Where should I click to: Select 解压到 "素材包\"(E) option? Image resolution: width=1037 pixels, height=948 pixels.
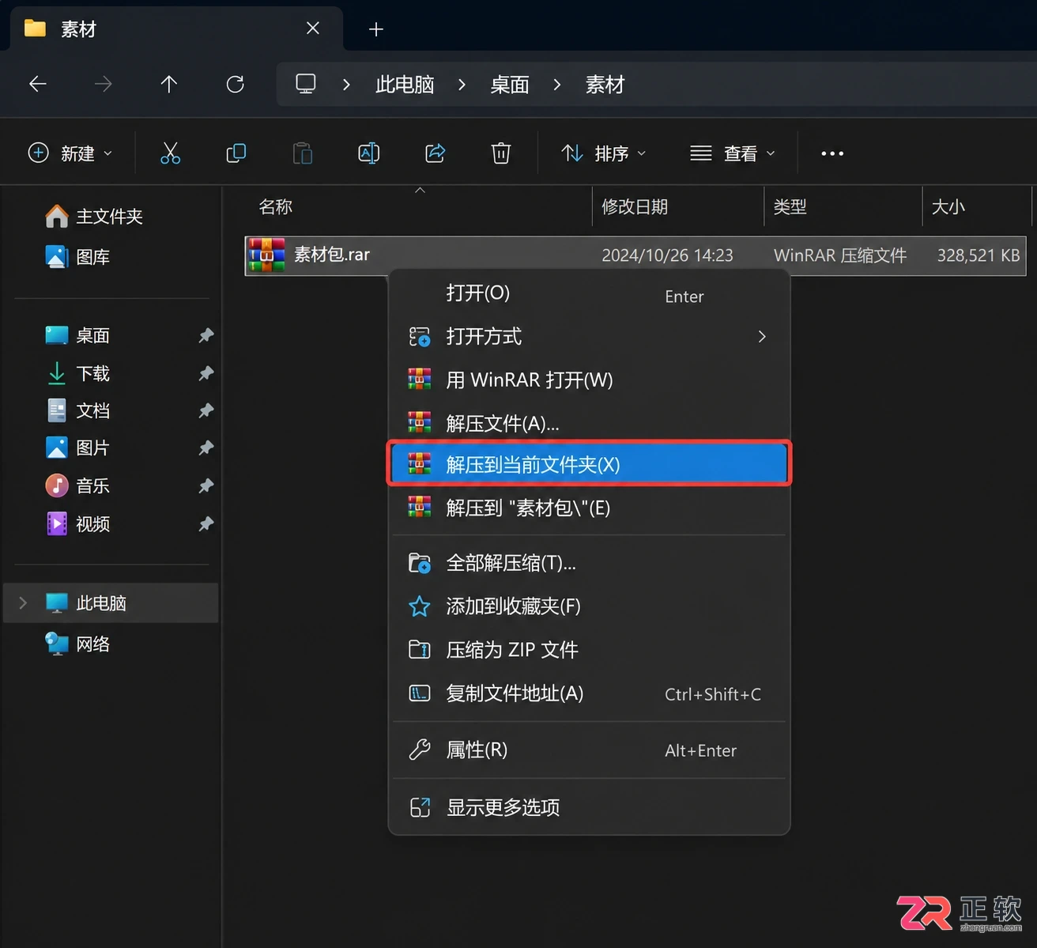pyautogui.click(x=590, y=508)
